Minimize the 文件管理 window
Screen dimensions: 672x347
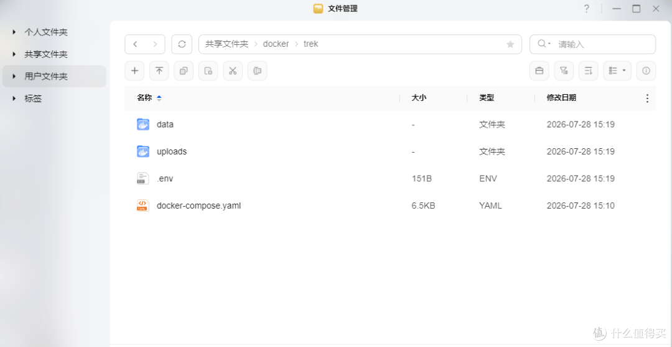616,9
